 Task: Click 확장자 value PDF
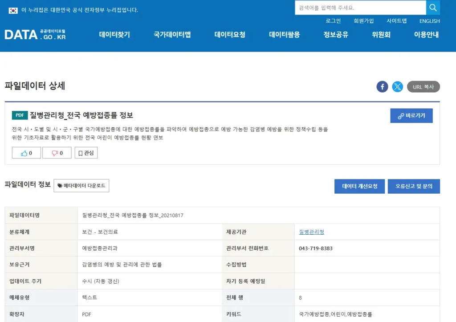coord(86,314)
